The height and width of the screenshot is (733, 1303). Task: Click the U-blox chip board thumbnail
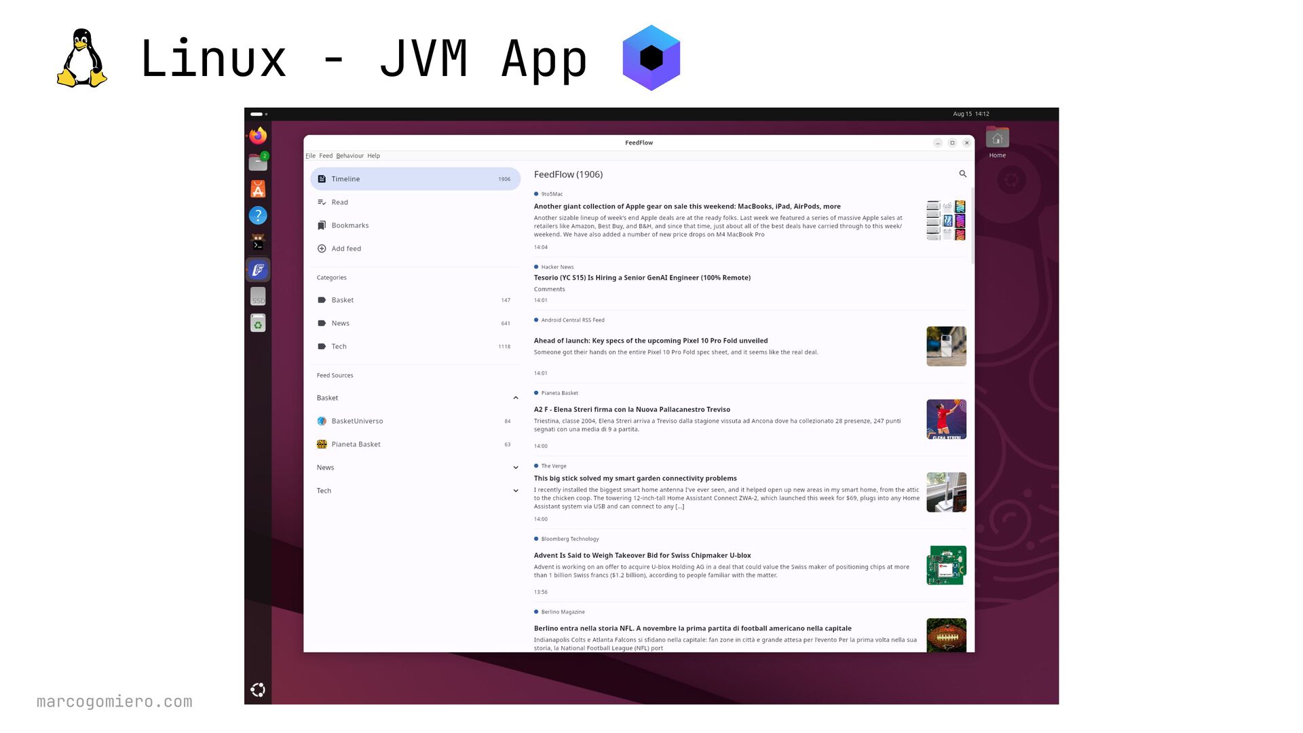click(x=946, y=565)
